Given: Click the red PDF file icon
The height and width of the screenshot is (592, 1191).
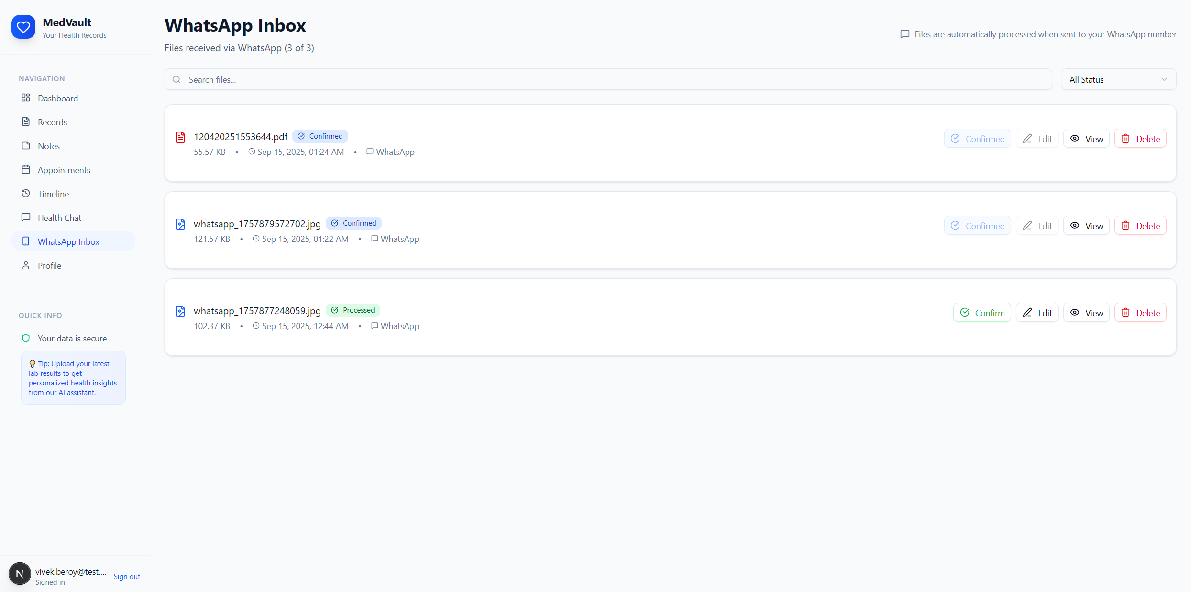Looking at the screenshot, I should (x=180, y=137).
